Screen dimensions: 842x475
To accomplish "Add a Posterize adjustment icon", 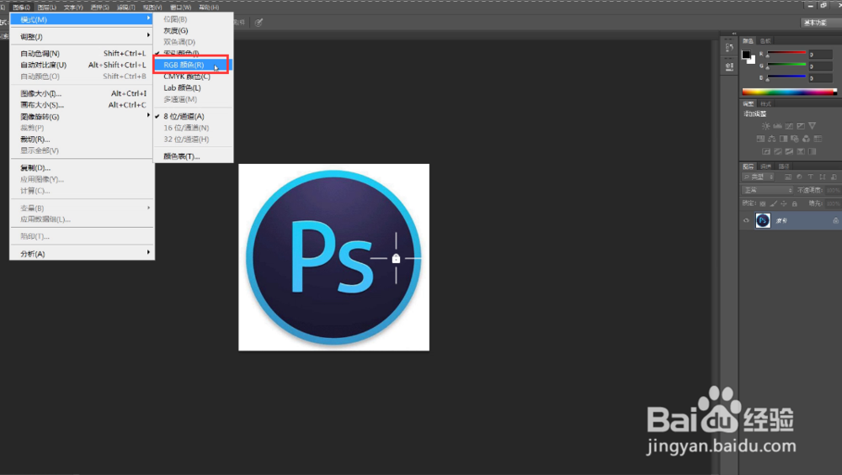I will point(777,151).
